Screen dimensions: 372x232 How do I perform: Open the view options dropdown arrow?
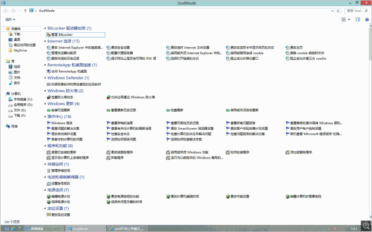[x=349, y=19]
